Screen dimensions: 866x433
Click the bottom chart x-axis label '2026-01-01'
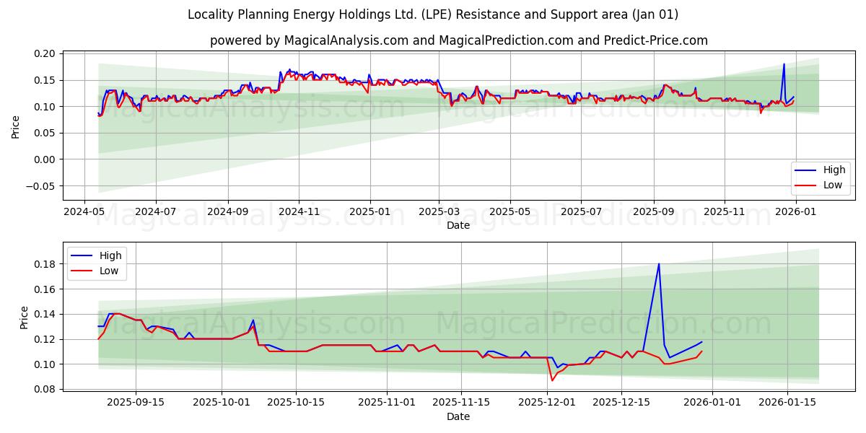(x=712, y=403)
